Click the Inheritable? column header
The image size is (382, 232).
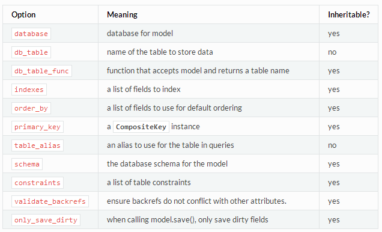[348, 14]
